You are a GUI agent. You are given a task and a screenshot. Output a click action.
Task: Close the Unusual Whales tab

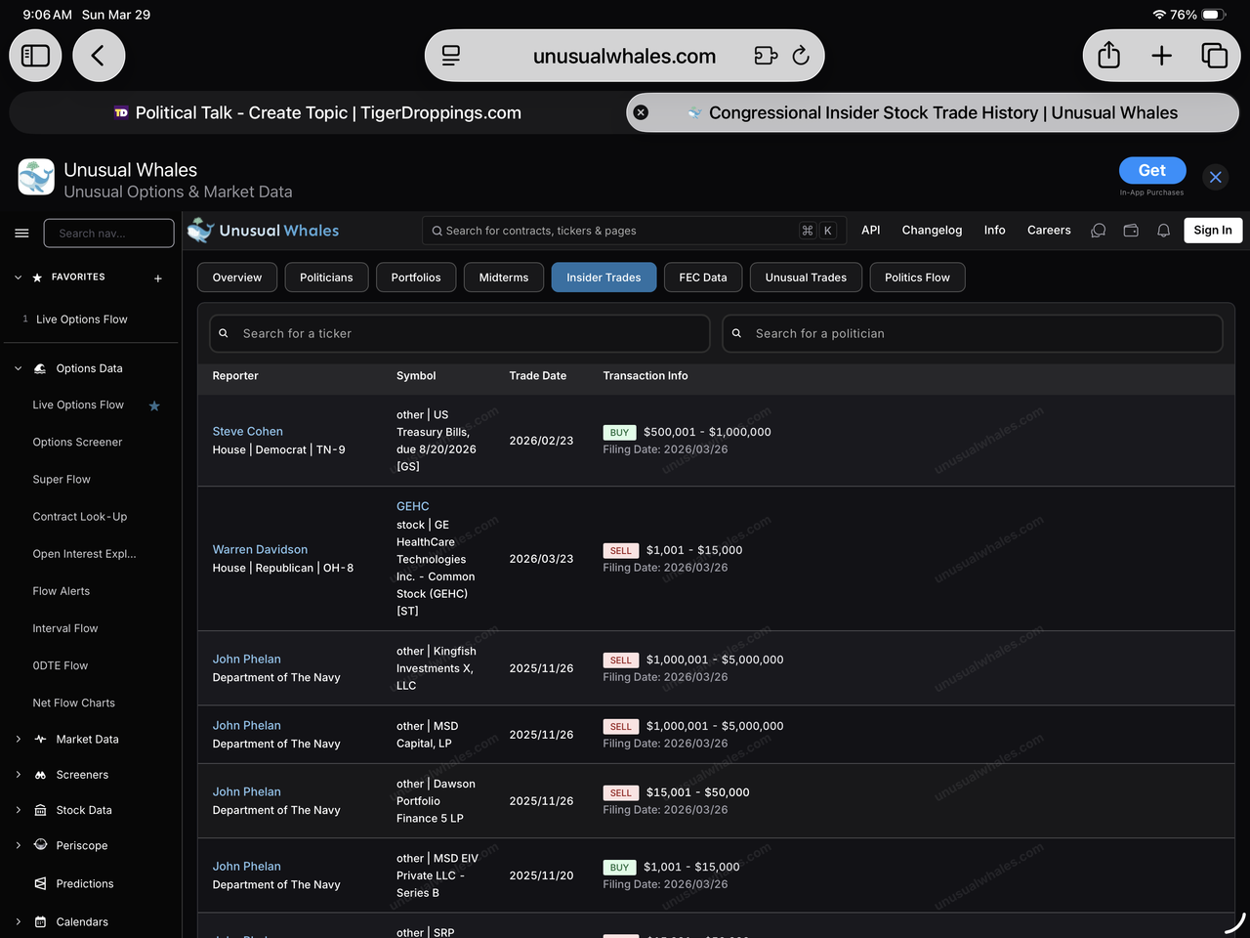tap(641, 112)
